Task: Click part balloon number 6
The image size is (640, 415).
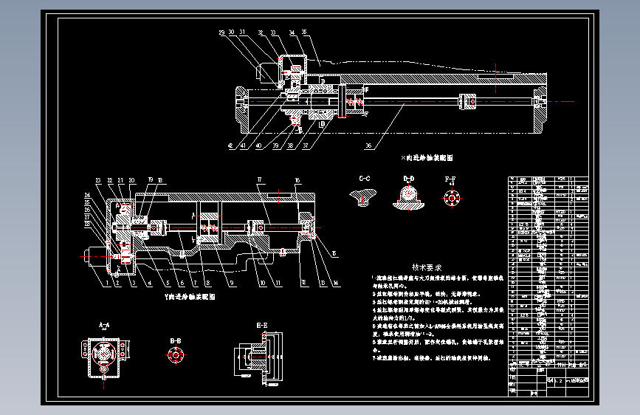Action: pyautogui.click(x=182, y=283)
